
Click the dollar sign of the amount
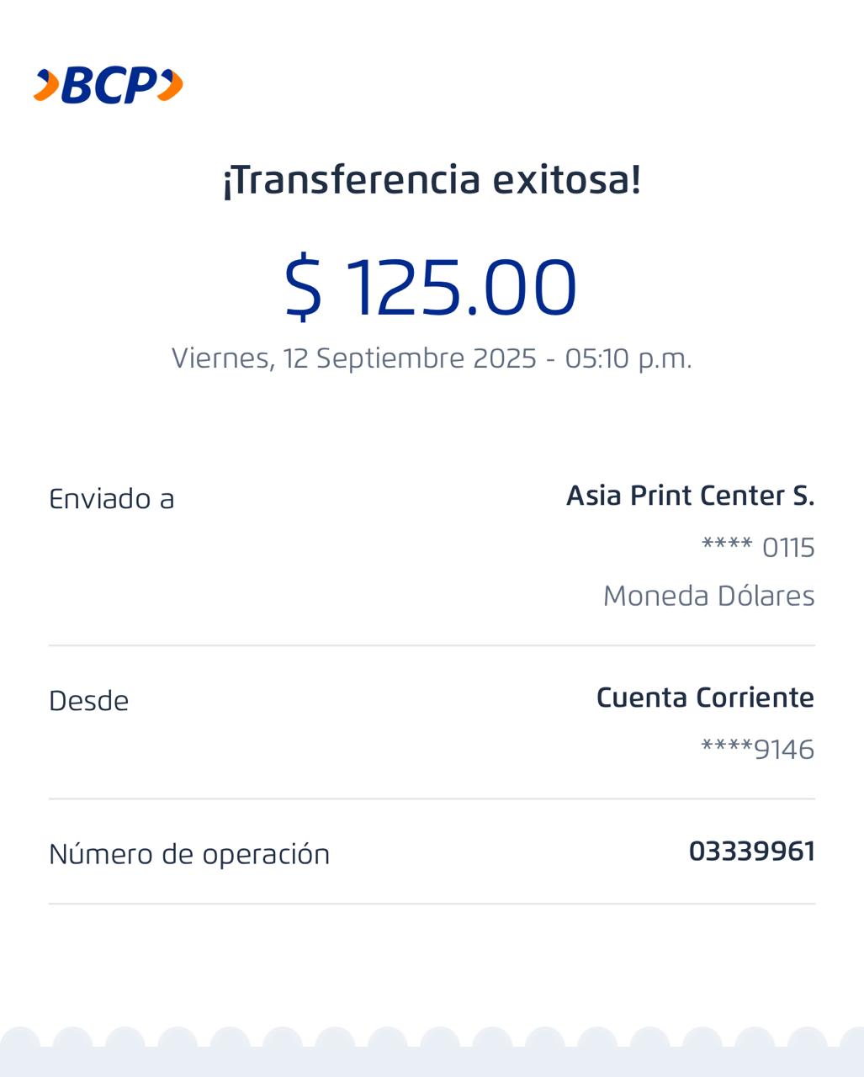[x=303, y=287]
